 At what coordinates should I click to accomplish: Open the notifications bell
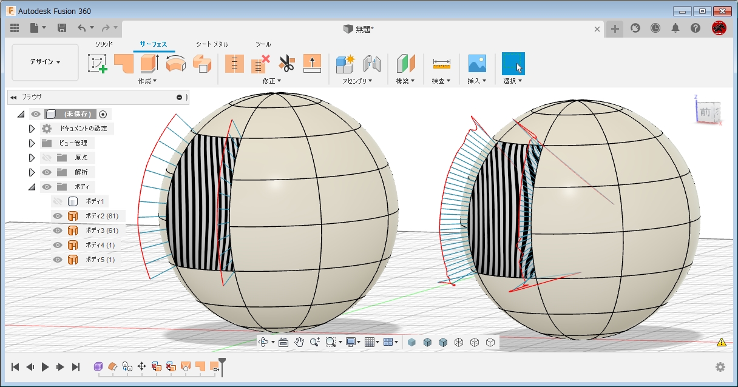675,28
